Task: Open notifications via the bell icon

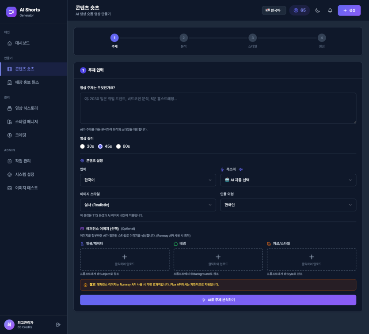Action: tap(330, 10)
